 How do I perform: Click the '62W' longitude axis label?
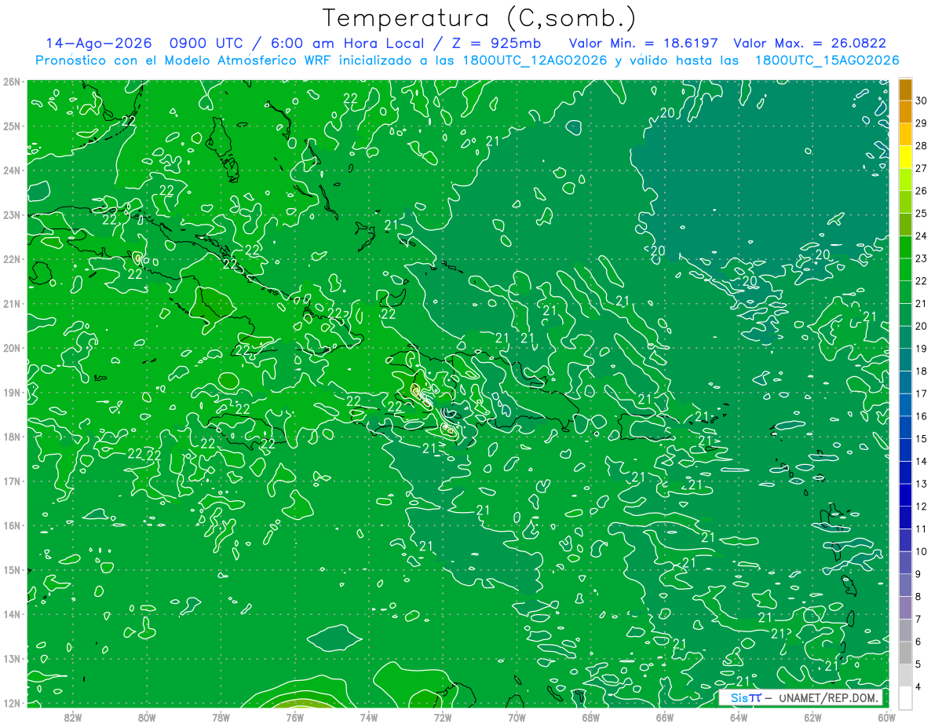pos(812,717)
